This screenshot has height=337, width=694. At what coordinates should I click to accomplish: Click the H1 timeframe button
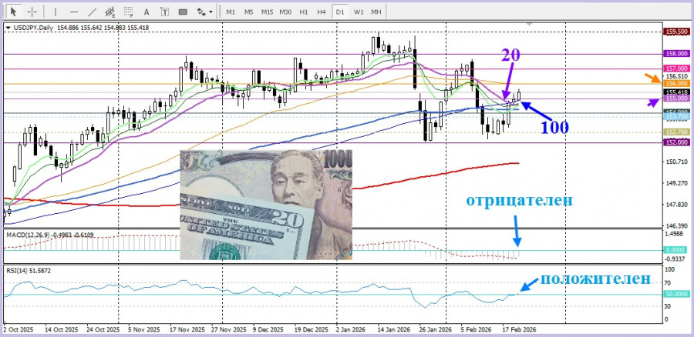[x=304, y=12]
